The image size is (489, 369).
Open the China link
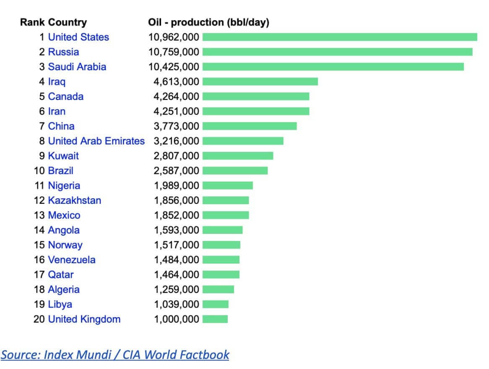point(61,126)
